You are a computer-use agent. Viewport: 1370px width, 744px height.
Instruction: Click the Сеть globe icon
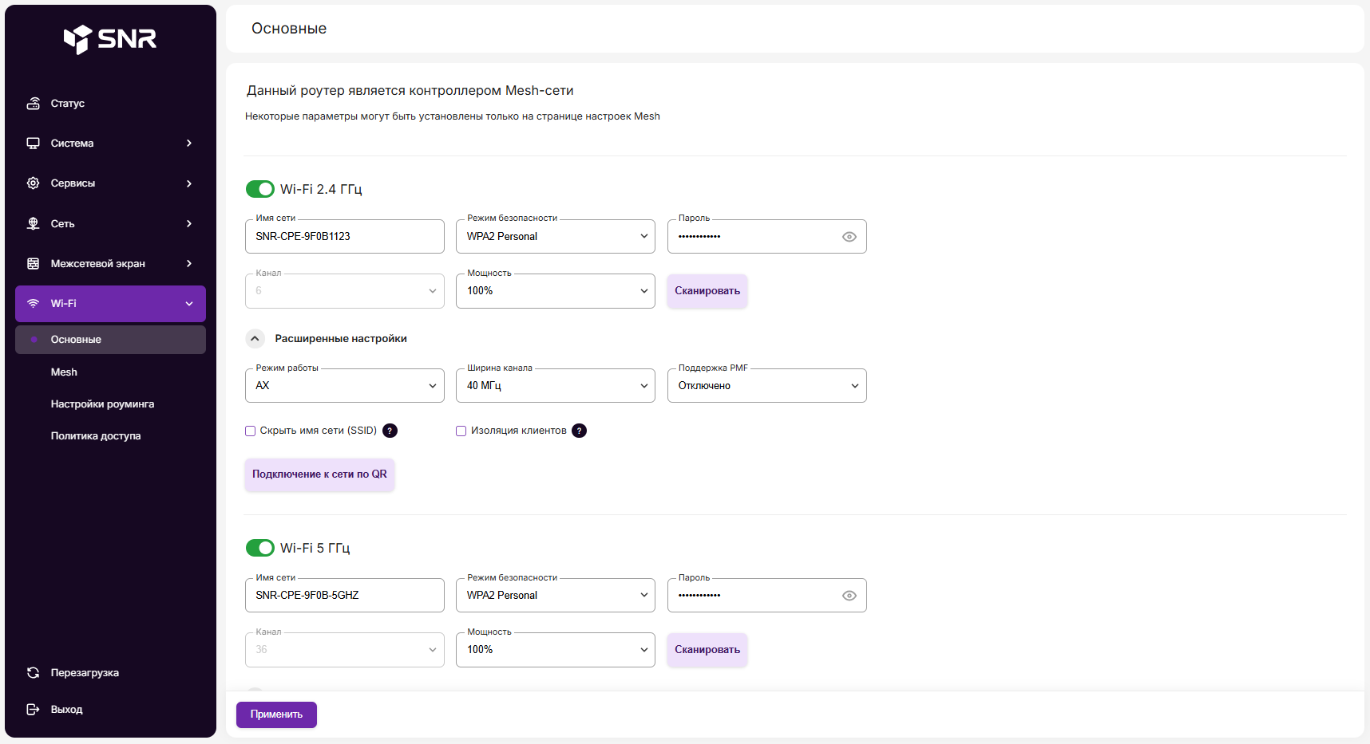tap(34, 224)
